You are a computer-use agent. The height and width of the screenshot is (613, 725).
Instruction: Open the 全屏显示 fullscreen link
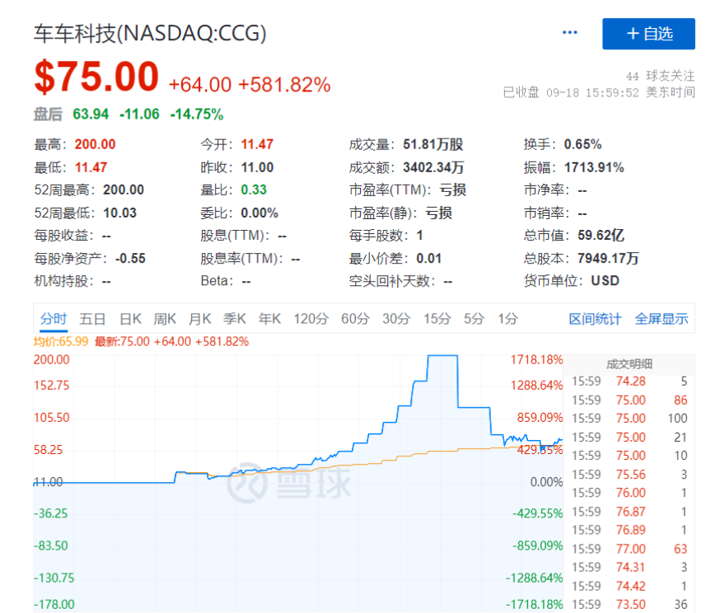click(x=662, y=319)
